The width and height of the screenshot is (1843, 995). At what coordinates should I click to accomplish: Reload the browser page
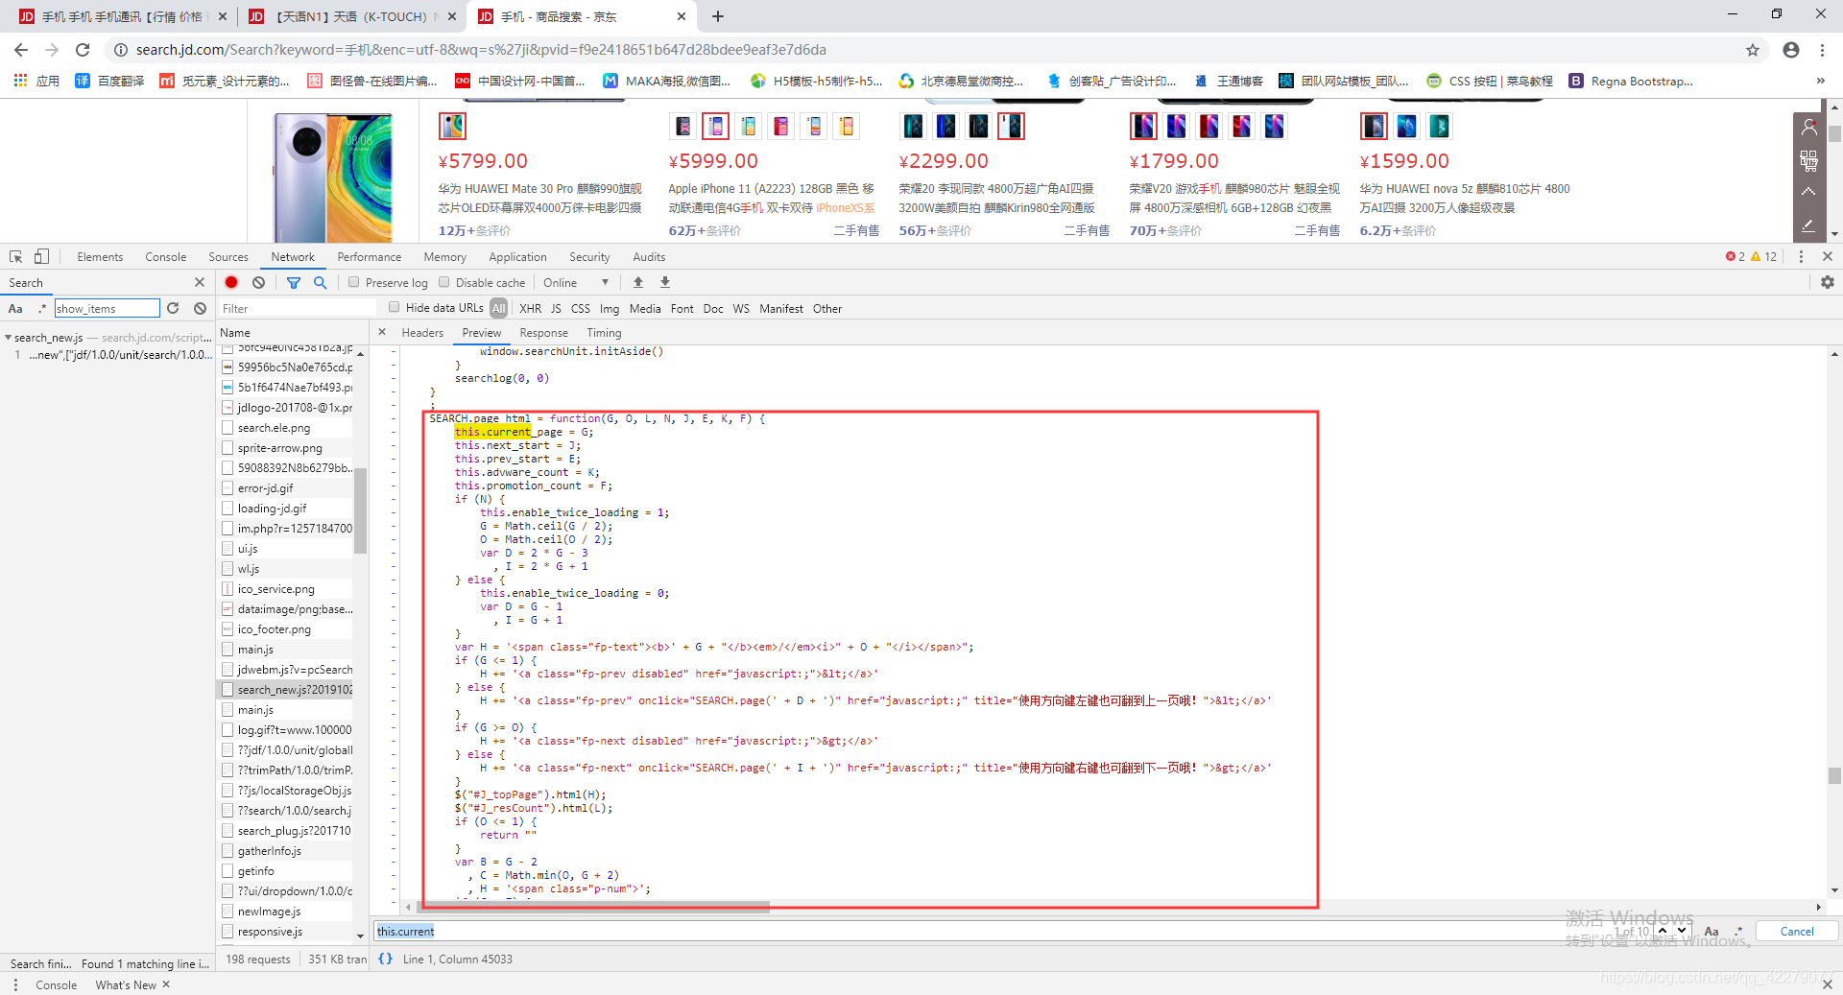coord(83,50)
